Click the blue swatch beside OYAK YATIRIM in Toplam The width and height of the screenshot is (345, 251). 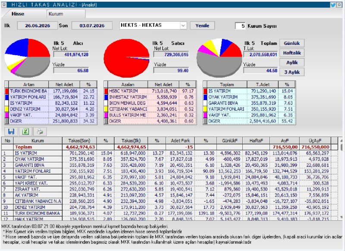[x=205, y=97]
